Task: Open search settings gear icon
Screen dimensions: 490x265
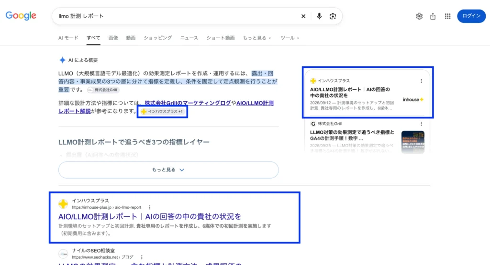Action: [419, 16]
